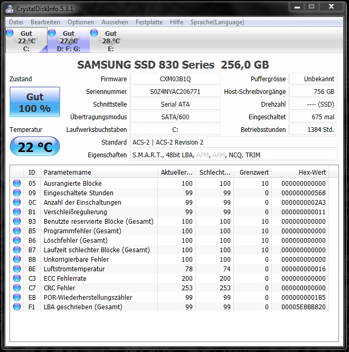Sort by the Hex-Wert column header
The width and height of the screenshot is (349, 352).
tap(300, 172)
